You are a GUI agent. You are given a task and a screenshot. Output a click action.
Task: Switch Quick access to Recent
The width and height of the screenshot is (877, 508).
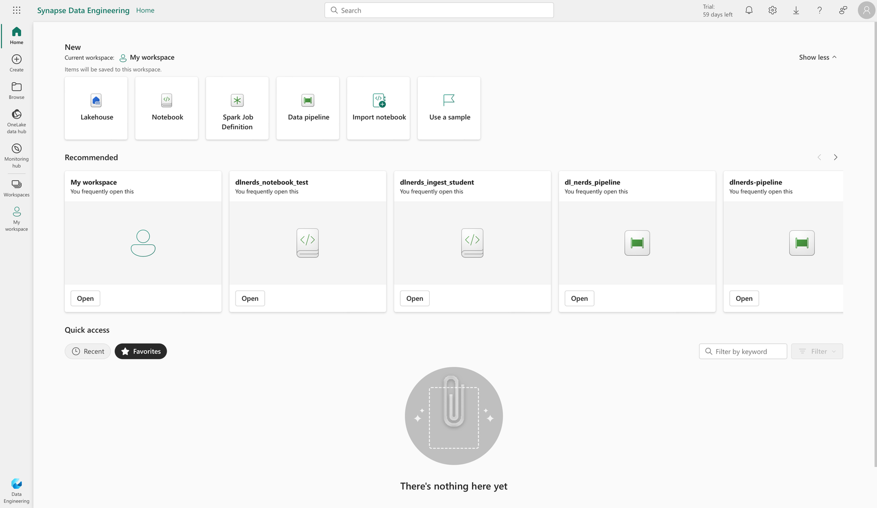(x=87, y=351)
